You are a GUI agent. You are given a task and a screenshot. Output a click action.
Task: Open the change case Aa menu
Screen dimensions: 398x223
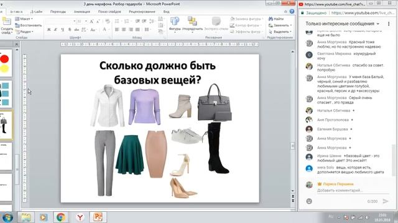(93, 30)
